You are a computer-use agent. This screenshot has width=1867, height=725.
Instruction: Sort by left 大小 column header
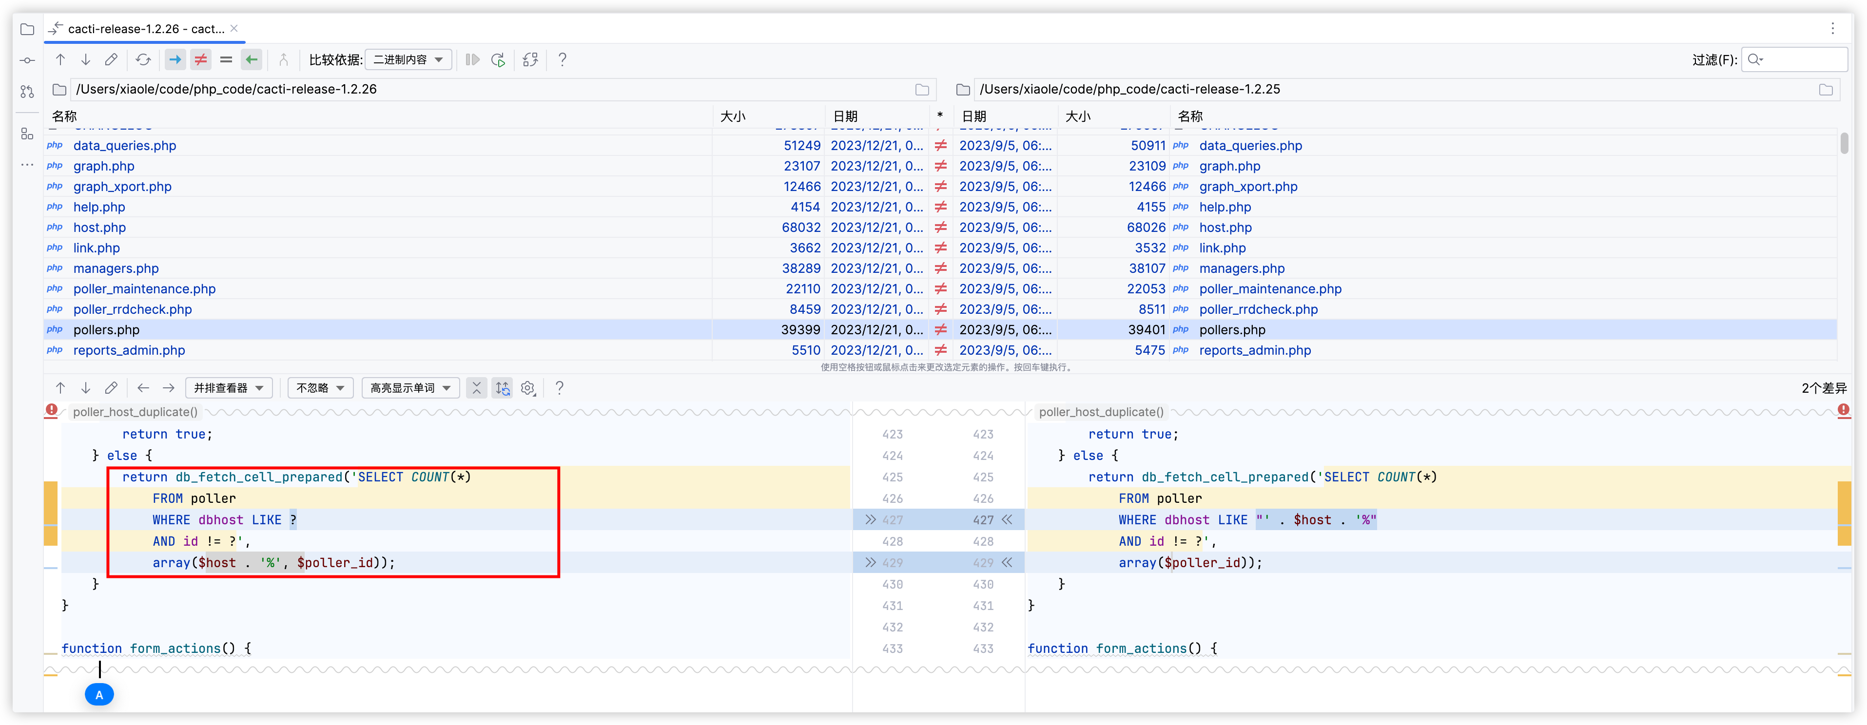(768, 116)
